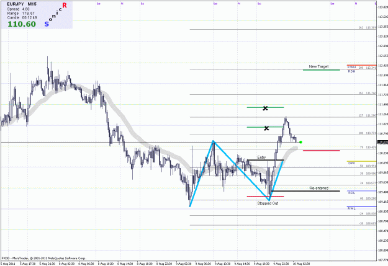Click the 5 Aug 2011 time label

click(x=8, y=264)
